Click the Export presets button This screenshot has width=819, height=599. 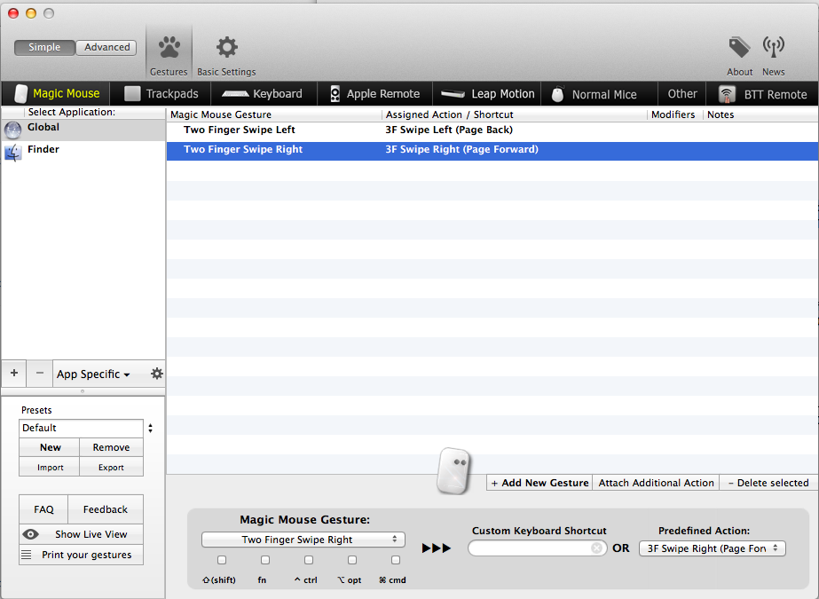[111, 467]
